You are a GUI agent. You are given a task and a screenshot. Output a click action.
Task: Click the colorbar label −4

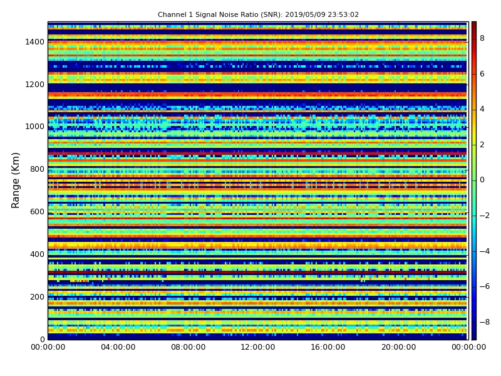[x=485, y=251]
